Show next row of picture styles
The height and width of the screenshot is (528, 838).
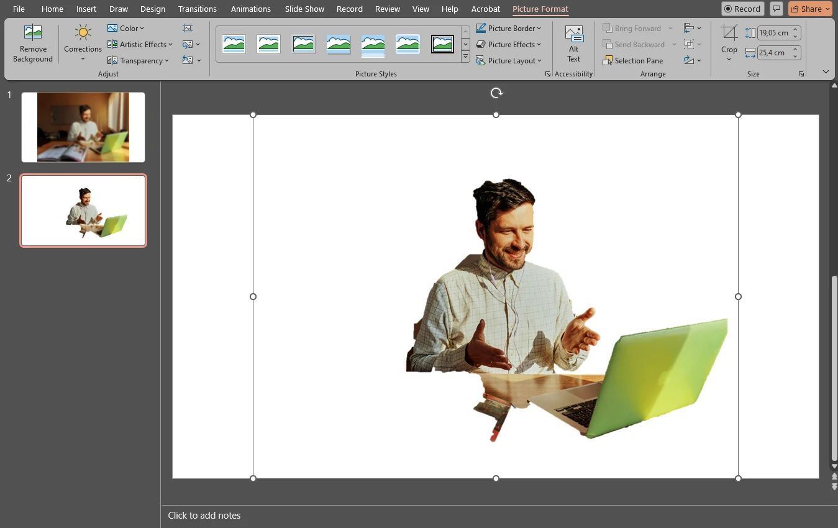click(x=466, y=44)
